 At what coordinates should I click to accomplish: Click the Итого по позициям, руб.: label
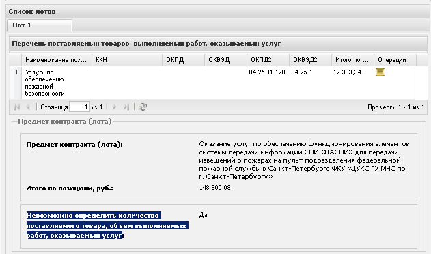(x=70, y=188)
